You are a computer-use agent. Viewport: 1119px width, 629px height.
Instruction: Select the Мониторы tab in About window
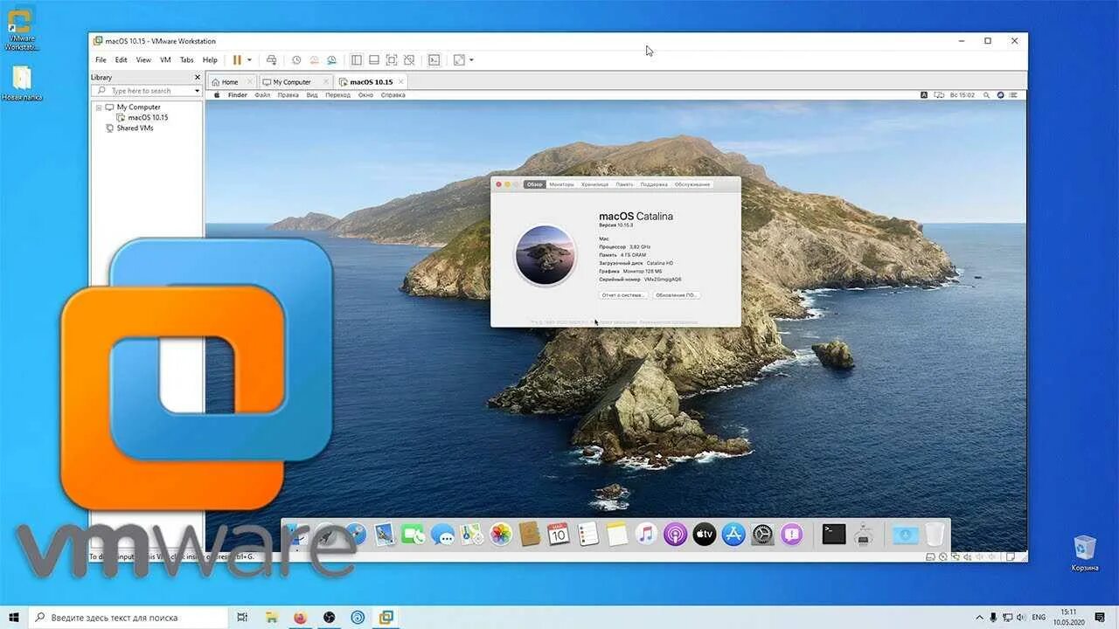(561, 184)
